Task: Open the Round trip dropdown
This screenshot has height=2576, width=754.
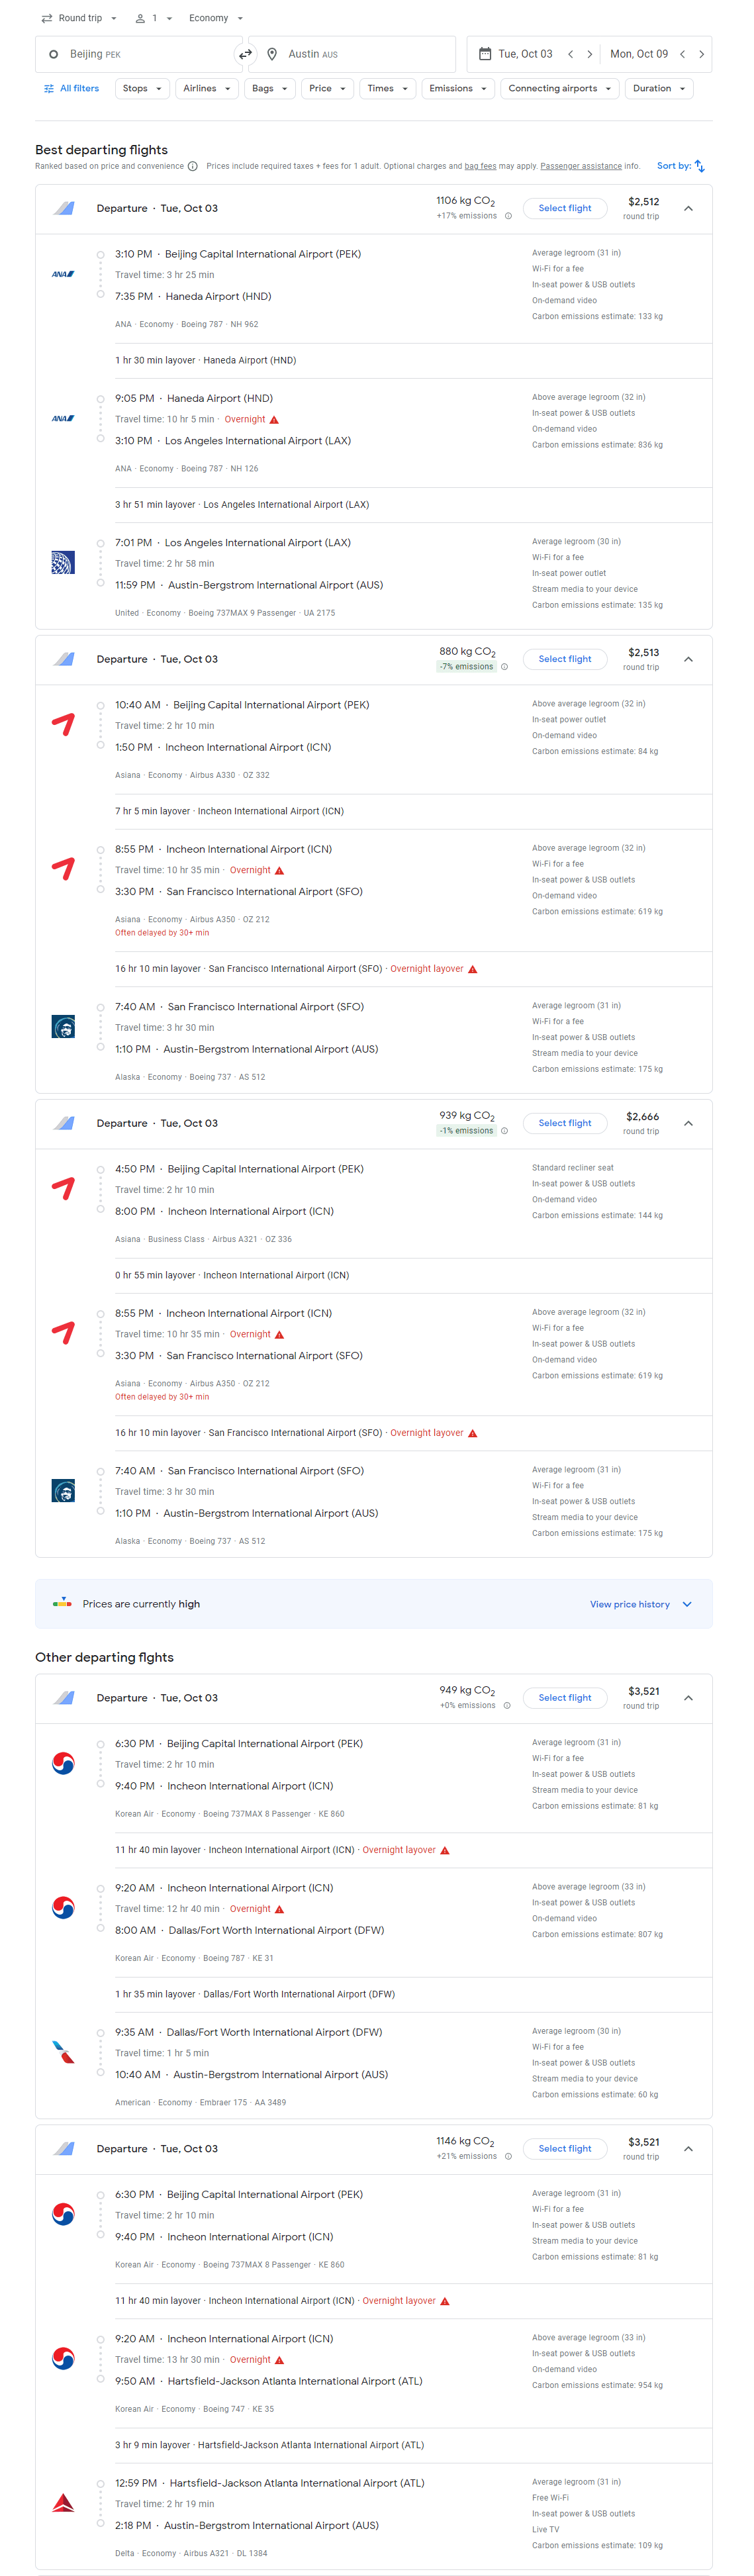Action: point(79,18)
